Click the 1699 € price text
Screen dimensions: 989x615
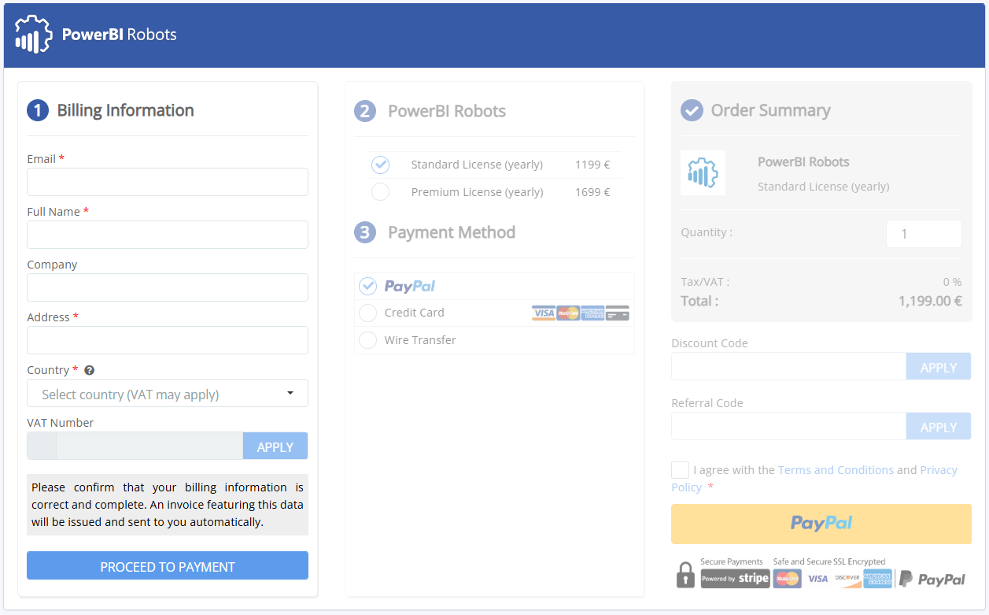pyautogui.click(x=592, y=192)
